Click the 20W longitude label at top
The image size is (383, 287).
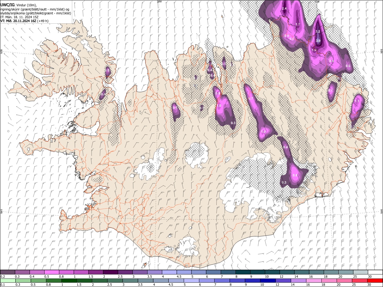pyautogui.click(x=159, y=1)
